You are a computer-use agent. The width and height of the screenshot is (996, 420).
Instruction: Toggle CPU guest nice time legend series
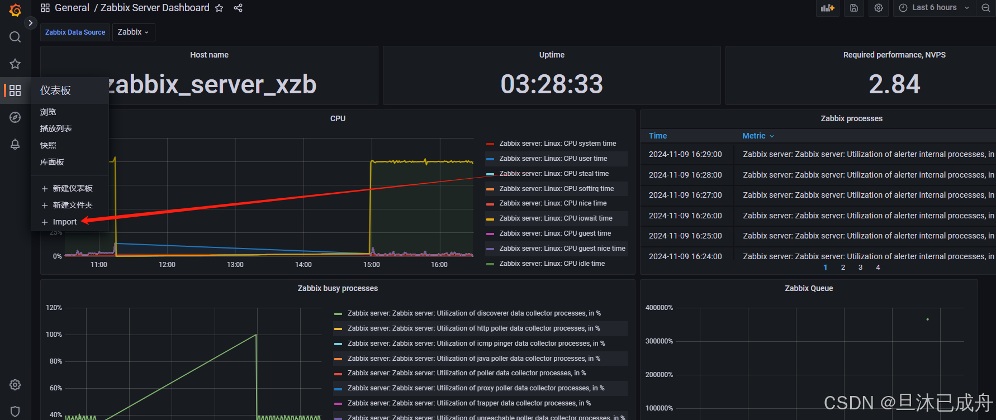[x=562, y=249]
